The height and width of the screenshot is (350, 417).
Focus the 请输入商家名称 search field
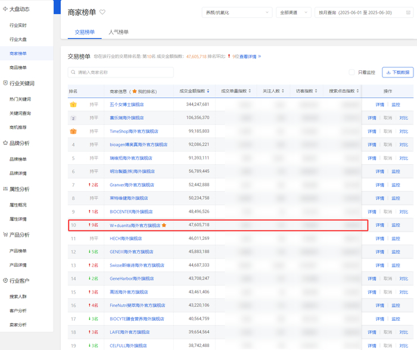tap(121, 72)
